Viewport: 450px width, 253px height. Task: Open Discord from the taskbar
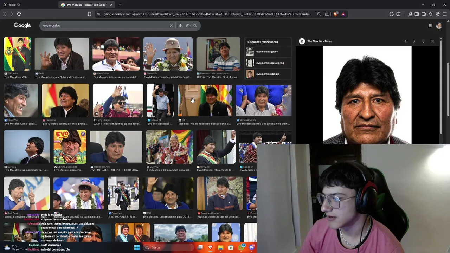pyautogui.click(x=251, y=247)
